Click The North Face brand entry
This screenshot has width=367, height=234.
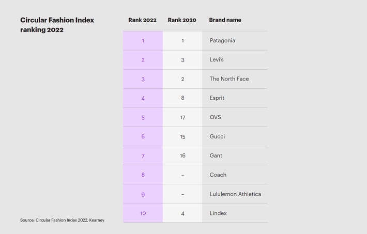pyautogui.click(x=229, y=79)
